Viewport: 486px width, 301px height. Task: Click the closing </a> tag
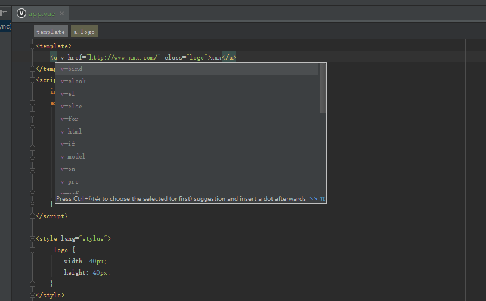(229, 57)
